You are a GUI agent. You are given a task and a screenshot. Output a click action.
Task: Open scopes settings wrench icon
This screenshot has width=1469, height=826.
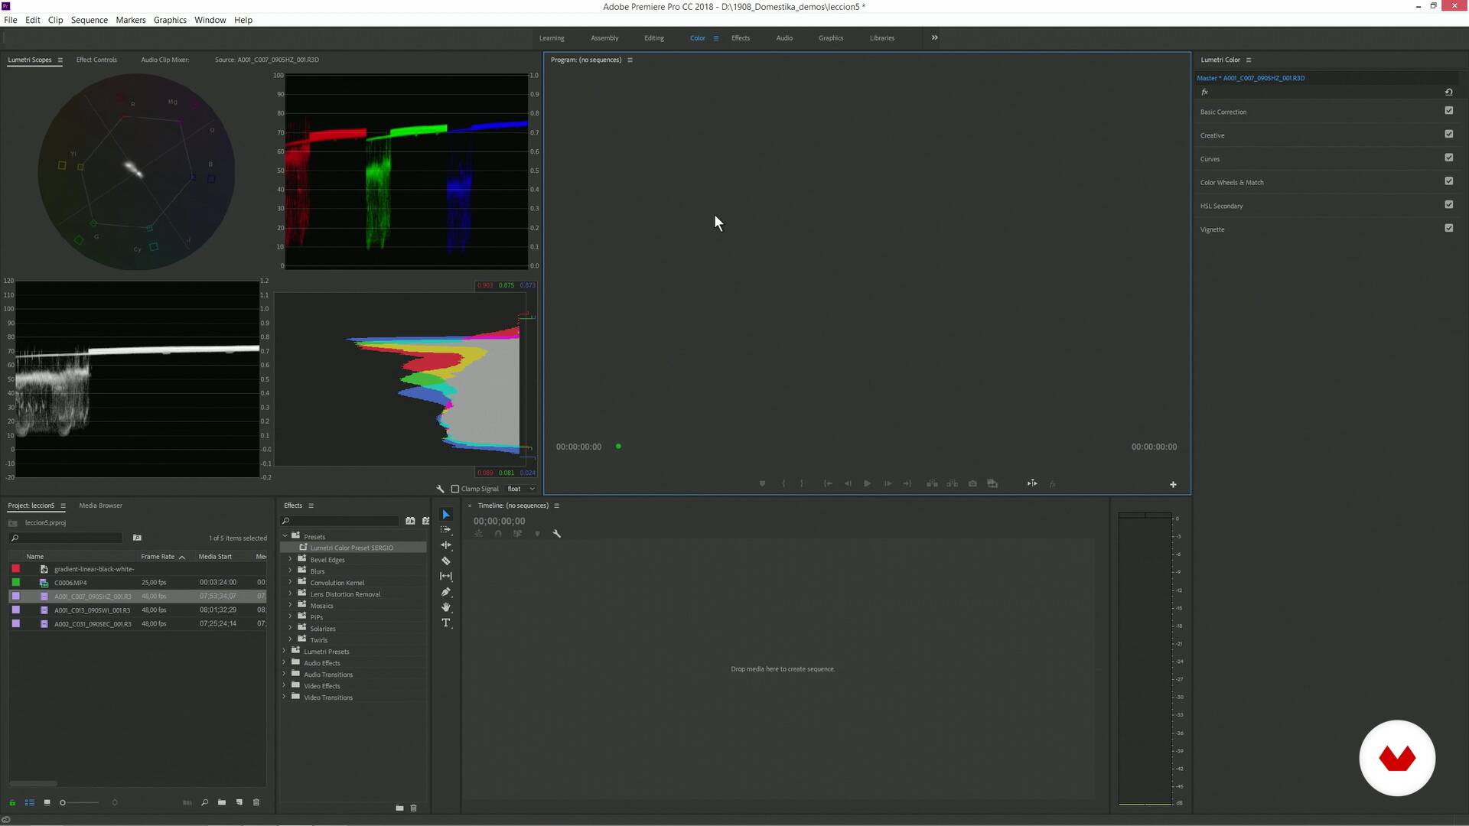[x=440, y=489]
